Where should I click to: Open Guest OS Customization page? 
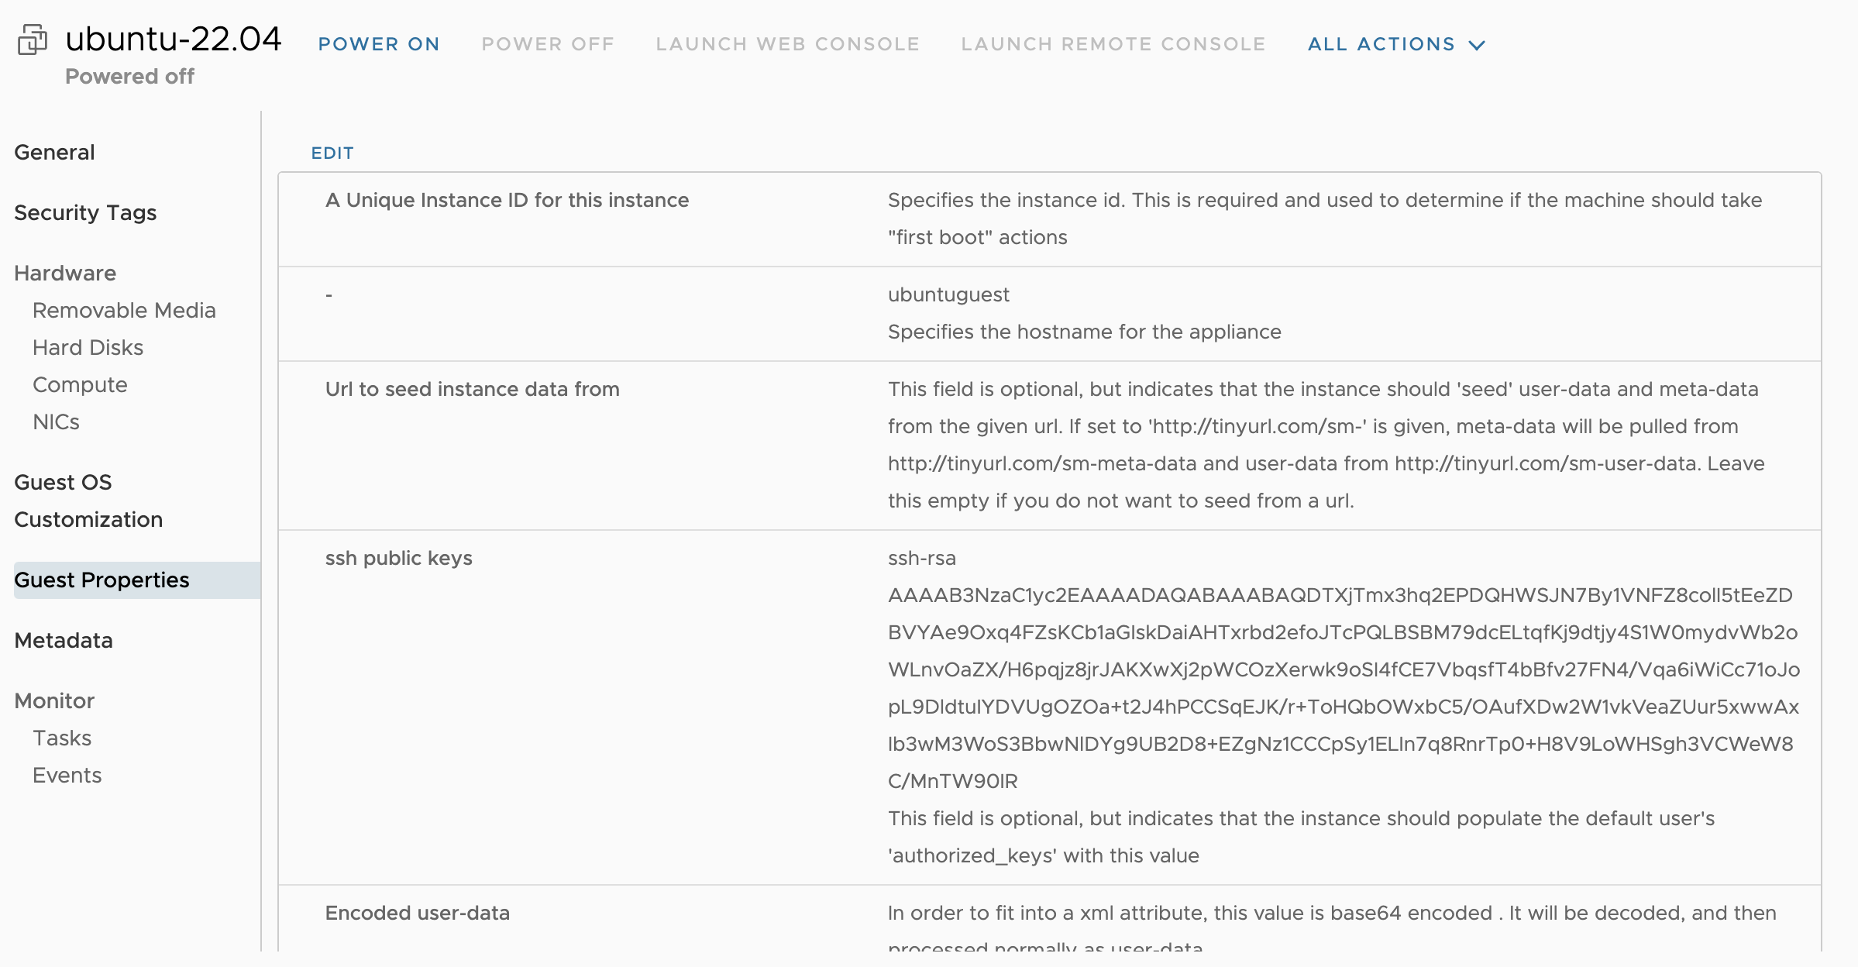pos(88,501)
